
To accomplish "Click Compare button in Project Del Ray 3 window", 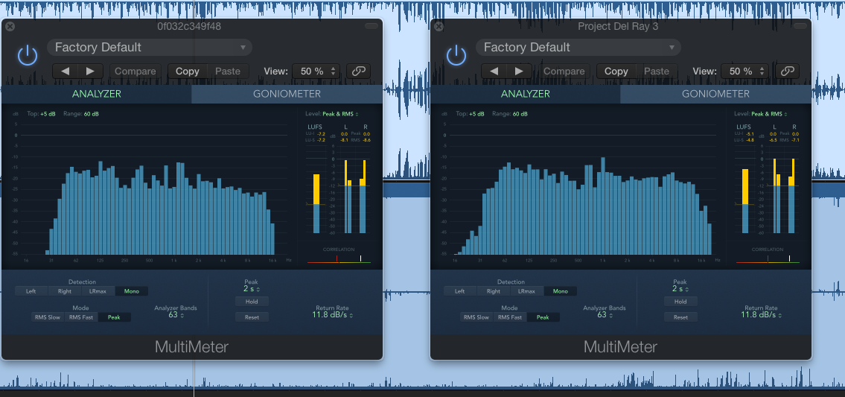I will point(564,72).
